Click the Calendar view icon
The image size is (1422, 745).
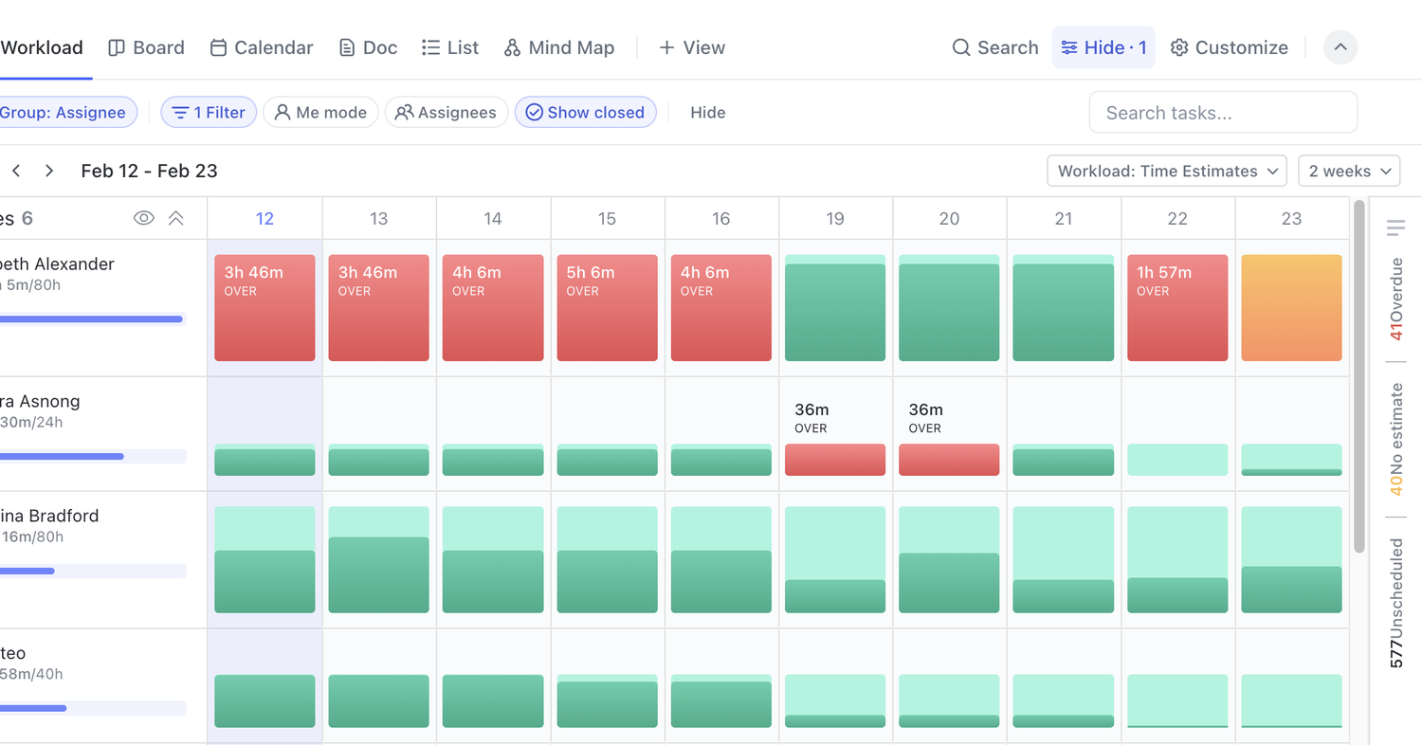[218, 47]
